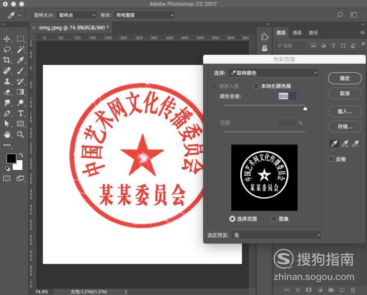Viewport: 367px width, 295px height.
Task: Select the Magic Wand tool
Action: click(20, 49)
